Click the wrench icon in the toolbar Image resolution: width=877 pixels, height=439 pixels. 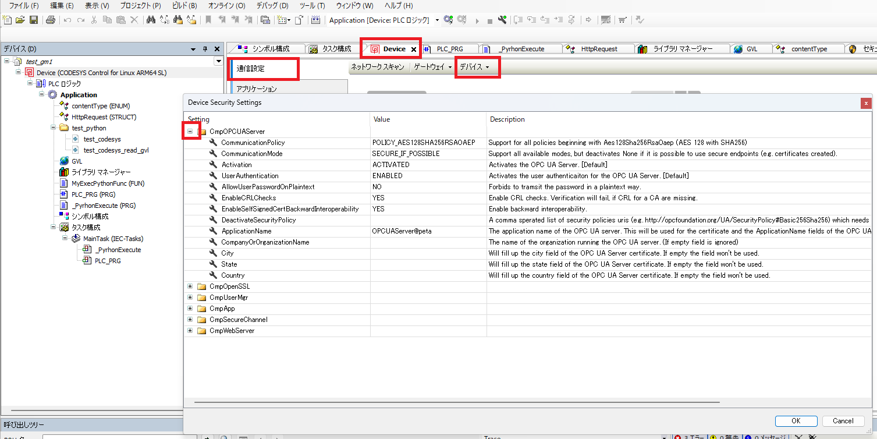pos(502,20)
